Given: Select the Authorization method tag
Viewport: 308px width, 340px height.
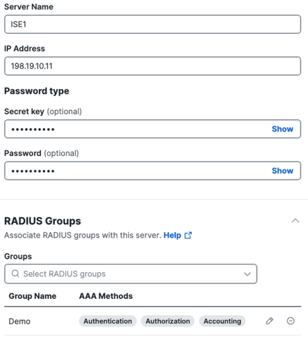Looking at the screenshot, I should 168,321.
